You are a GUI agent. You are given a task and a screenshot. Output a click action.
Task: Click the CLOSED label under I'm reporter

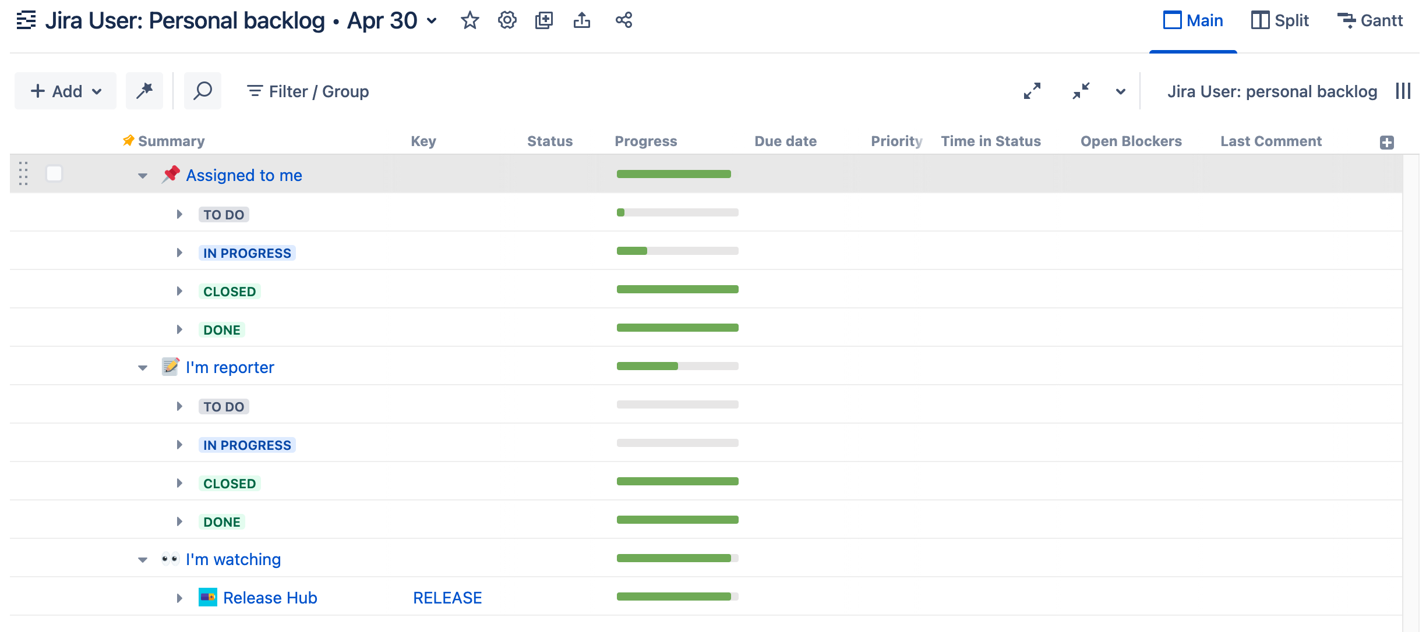(x=230, y=483)
